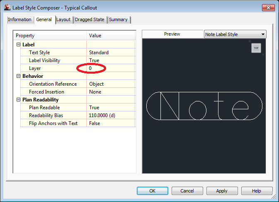Edit the Text Style value Standard
279x202 pixels.
pos(110,53)
